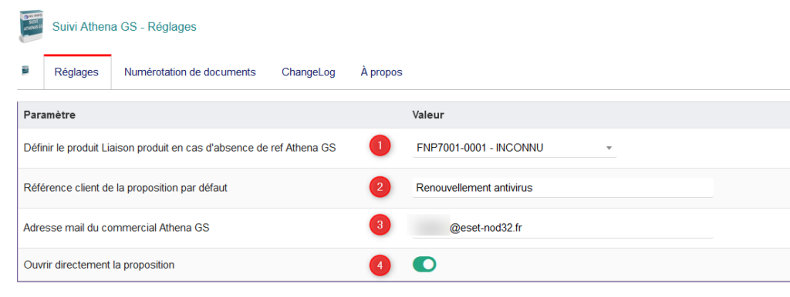The height and width of the screenshot is (297, 790).
Task: Toggle off Ouvrir directement la proposition switch
Action: tap(424, 265)
